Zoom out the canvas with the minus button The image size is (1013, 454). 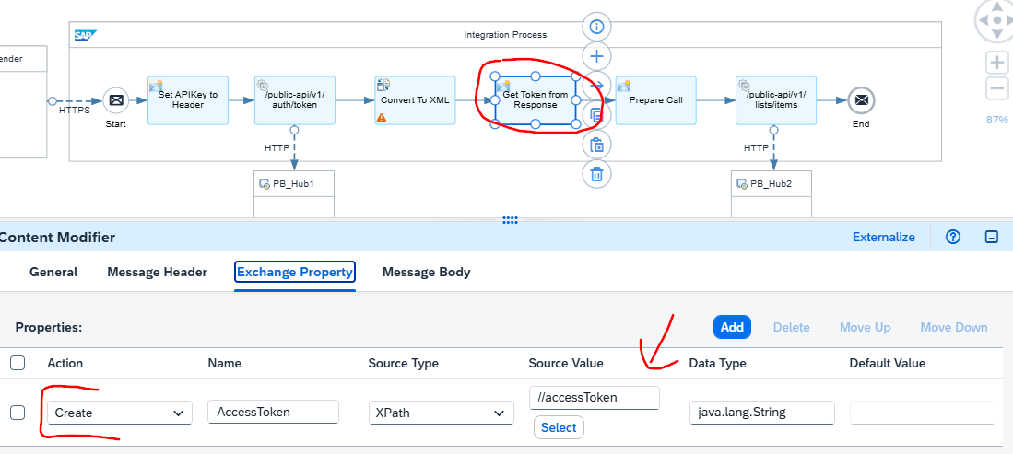[x=996, y=89]
